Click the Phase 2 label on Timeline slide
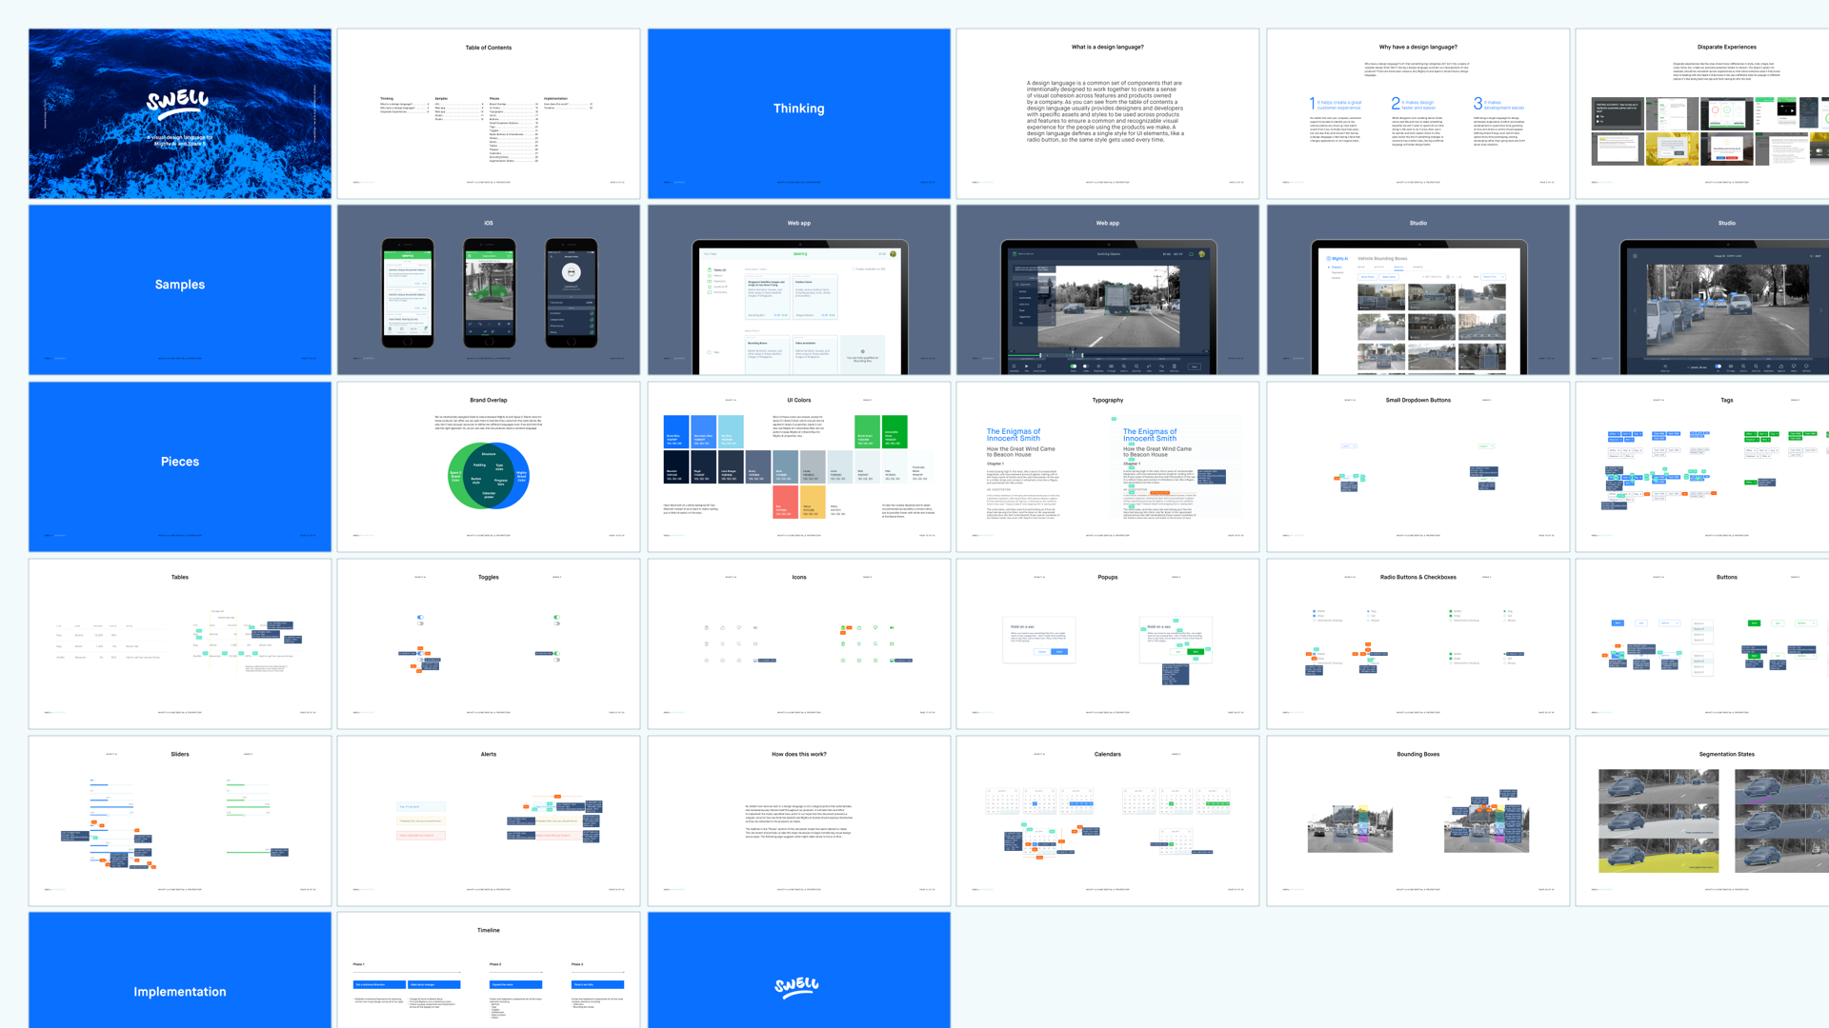The height and width of the screenshot is (1028, 1829). 495,964
